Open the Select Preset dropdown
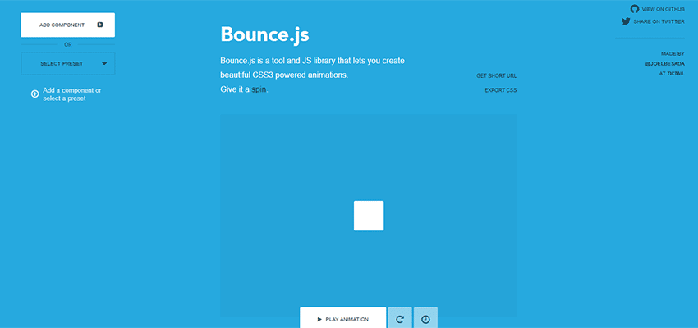This screenshot has width=698, height=328. (x=67, y=64)
